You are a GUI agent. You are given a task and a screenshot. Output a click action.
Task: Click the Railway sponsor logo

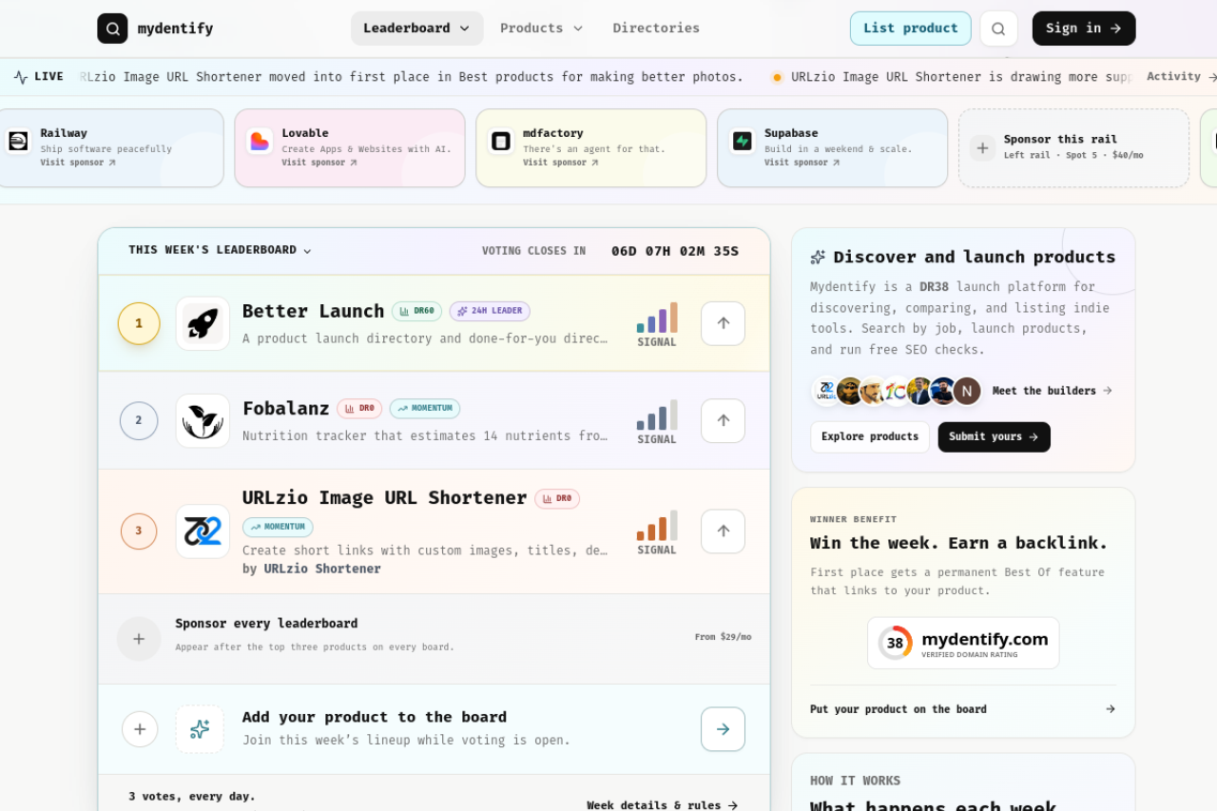[18, 142]
